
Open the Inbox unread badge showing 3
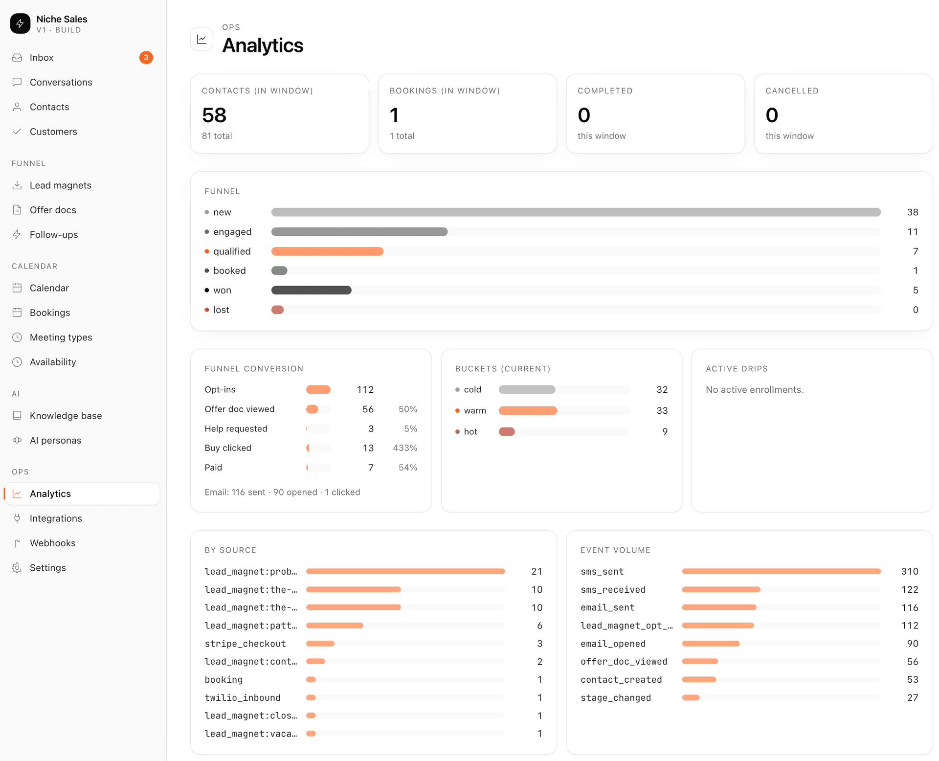[146, 58]
